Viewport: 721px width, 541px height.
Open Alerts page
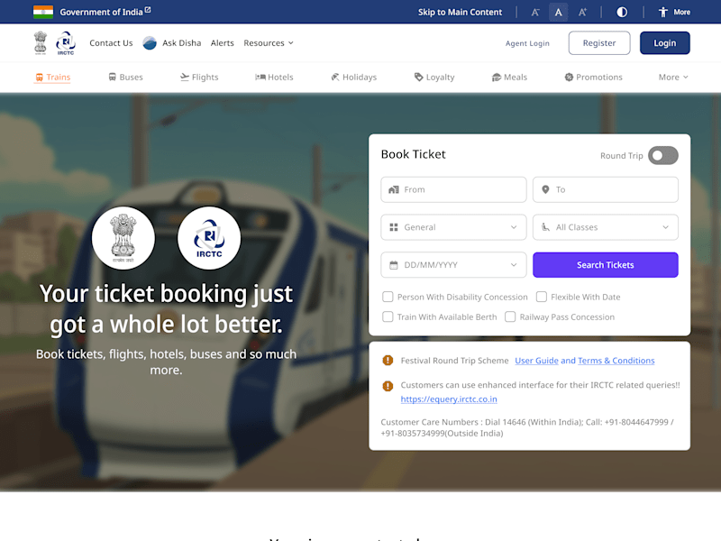coord(222,42)
